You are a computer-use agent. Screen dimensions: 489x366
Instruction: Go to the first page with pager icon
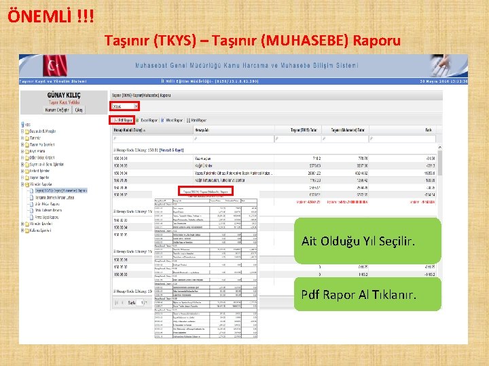116,302
